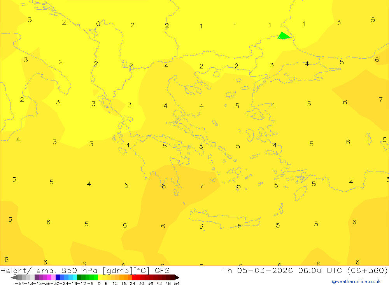Screen dimensions: 389x285
Task: Click the 'GFS' model label in the title
Action: coord(162,270)
